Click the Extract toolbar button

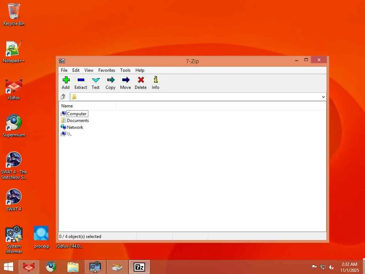coord(81,83)
